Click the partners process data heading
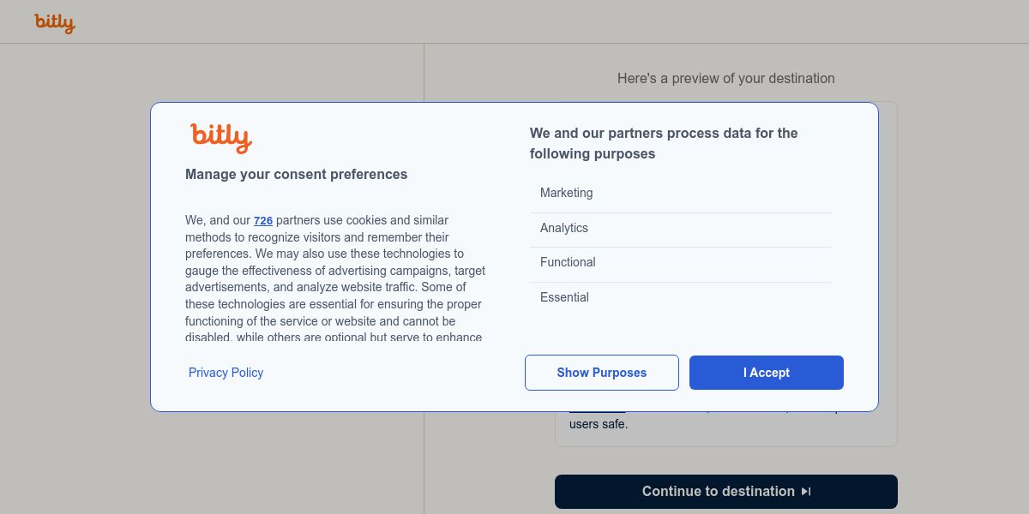The width and height of the screenshot is (1029, 514). pyautogui.click(x=664, y=134)
